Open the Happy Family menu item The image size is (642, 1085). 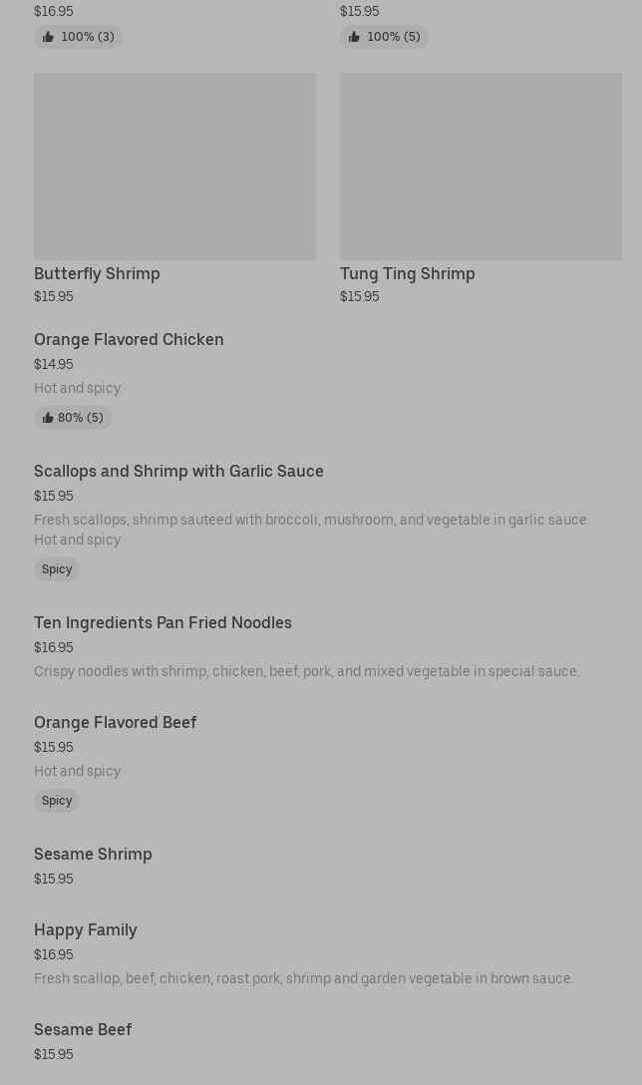pyautogui.click(x=86, y=929)
